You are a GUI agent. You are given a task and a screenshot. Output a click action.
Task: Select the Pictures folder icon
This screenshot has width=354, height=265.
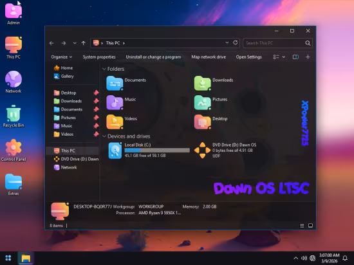tap(203, 102)
